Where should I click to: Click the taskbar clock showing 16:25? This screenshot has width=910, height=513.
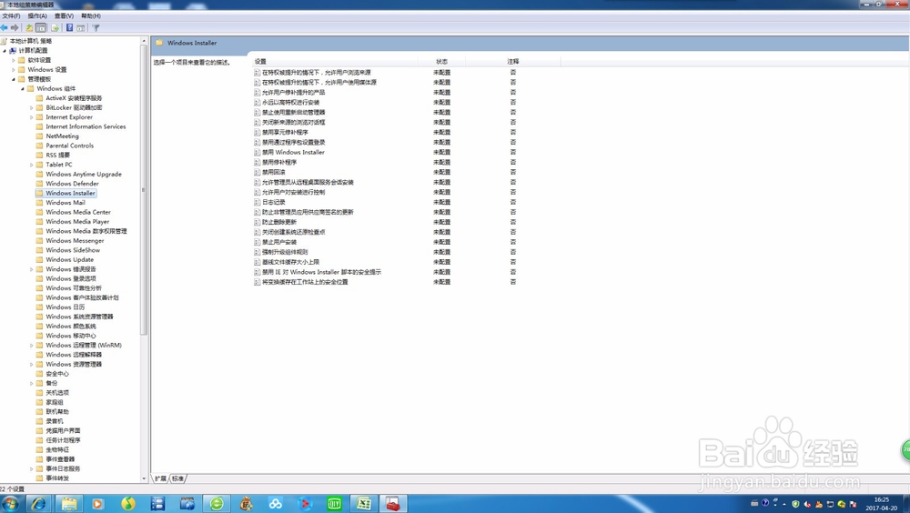[x=881, y=504]
